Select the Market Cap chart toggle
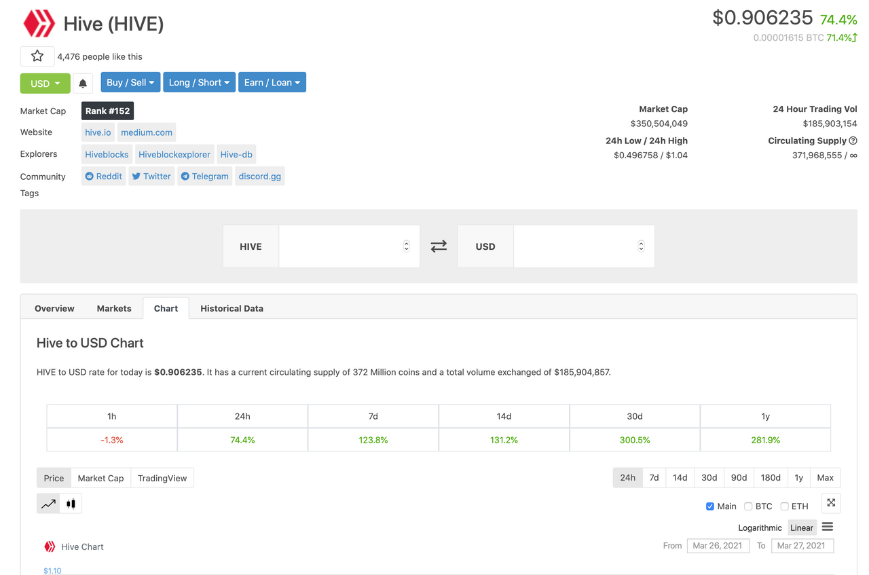The image size is (869, 575). click(100, 478)
